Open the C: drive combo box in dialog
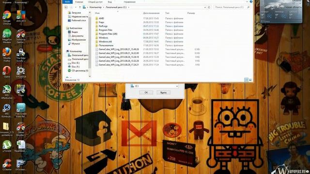 [154, 86]
